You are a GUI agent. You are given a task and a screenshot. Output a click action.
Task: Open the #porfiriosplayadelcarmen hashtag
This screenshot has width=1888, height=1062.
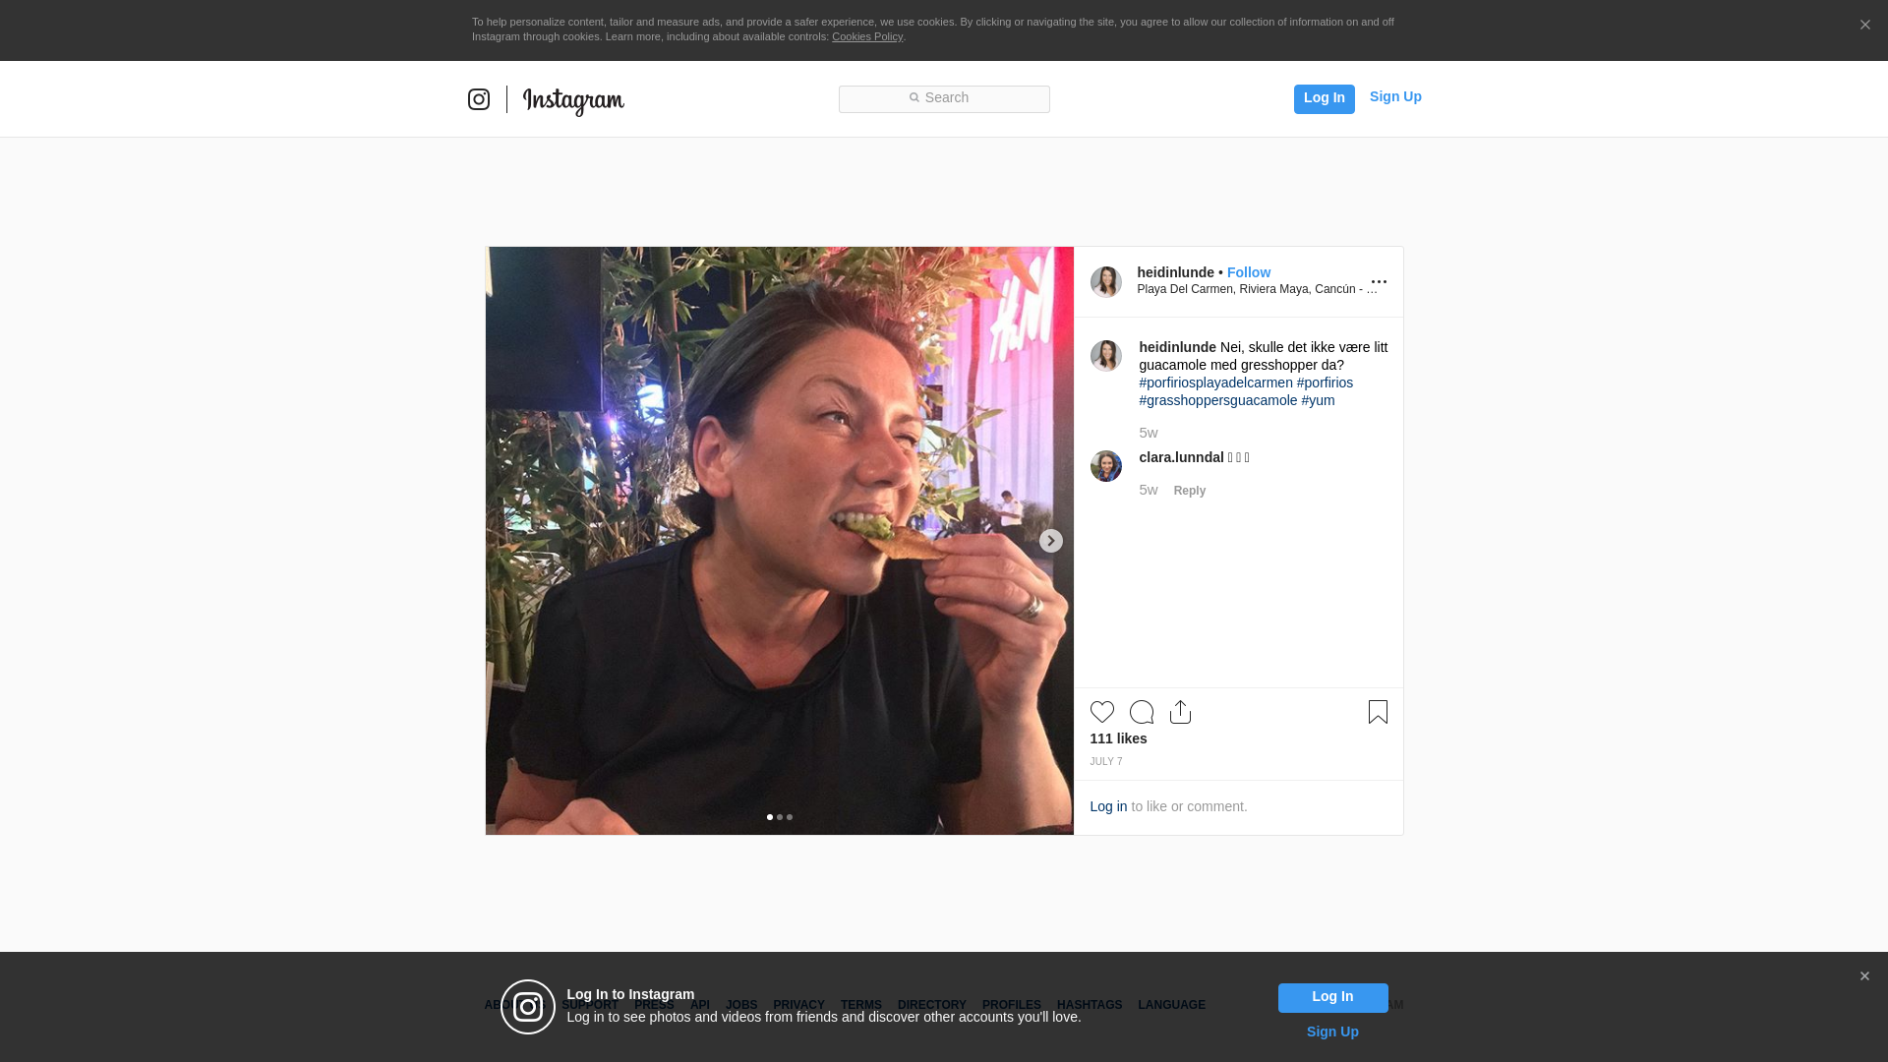1215,383
